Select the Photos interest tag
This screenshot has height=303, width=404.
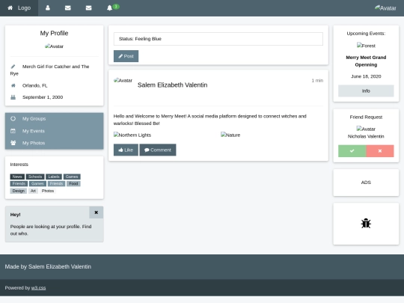tap(48, 191)
